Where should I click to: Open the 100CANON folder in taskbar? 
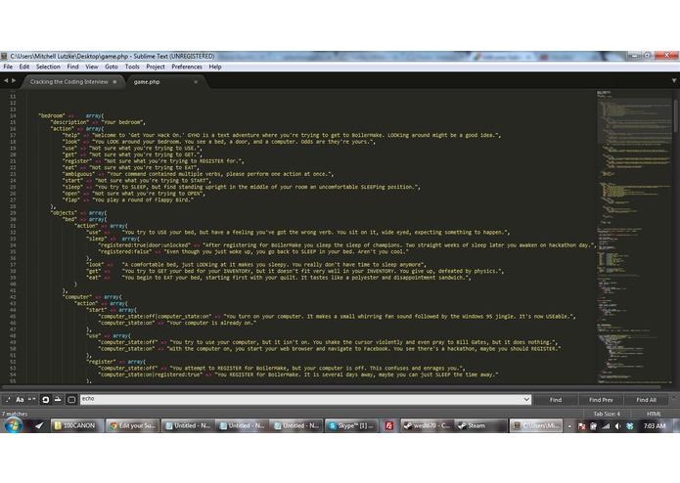[x=77, y=426]
